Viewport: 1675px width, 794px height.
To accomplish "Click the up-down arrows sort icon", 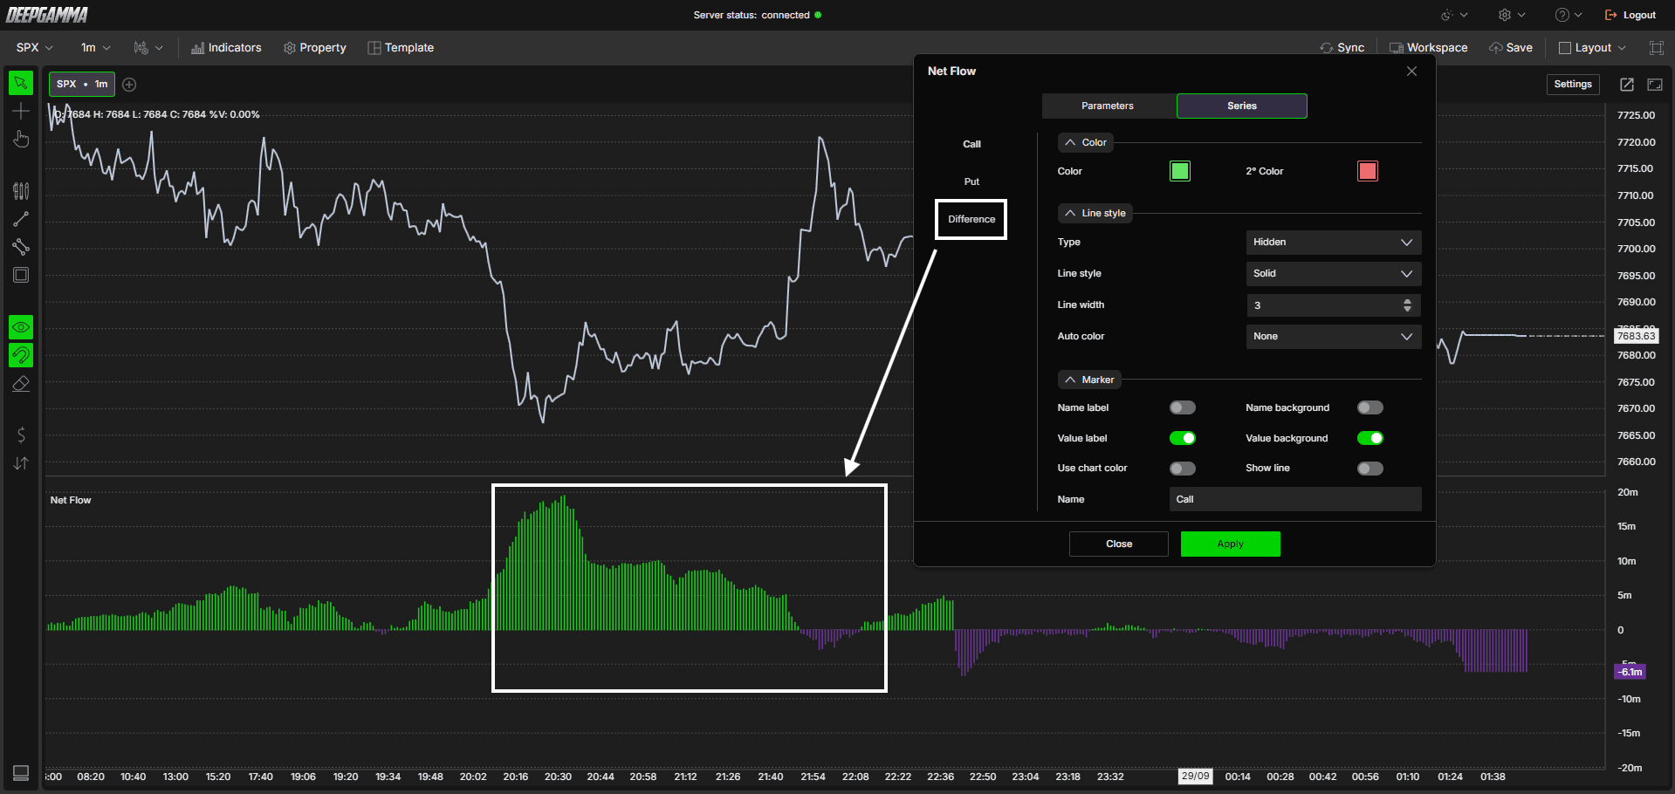I will tap(21, 463).
